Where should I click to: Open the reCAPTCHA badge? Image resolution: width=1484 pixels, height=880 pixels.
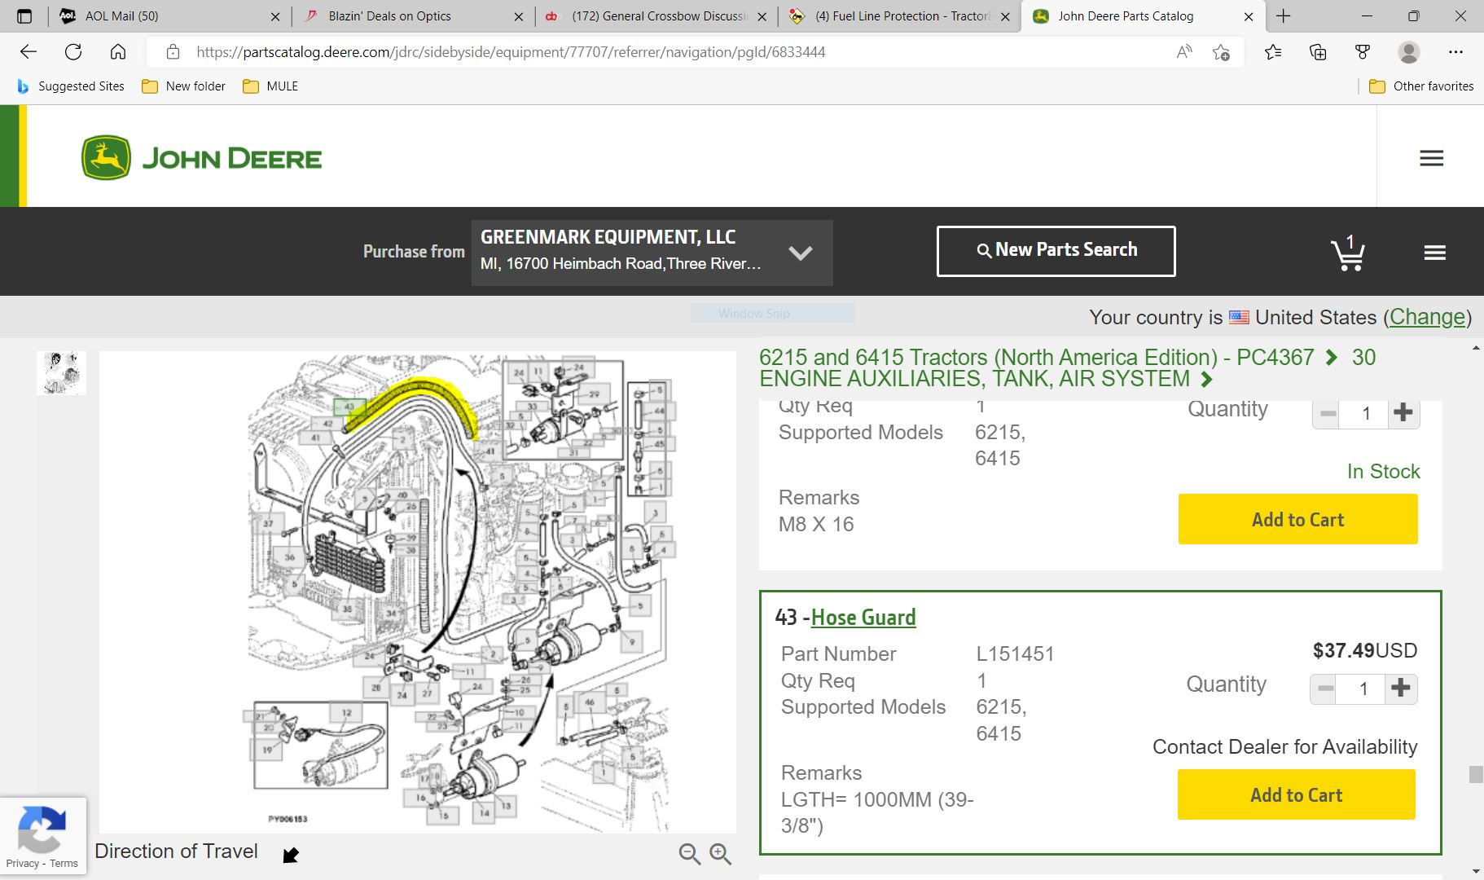coord(42,835)
